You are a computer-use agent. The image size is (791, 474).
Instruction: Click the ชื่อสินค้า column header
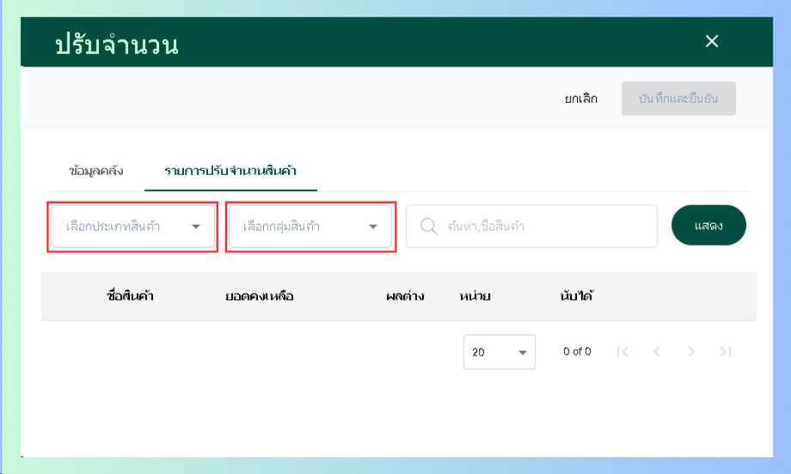(x=130, y=295)
